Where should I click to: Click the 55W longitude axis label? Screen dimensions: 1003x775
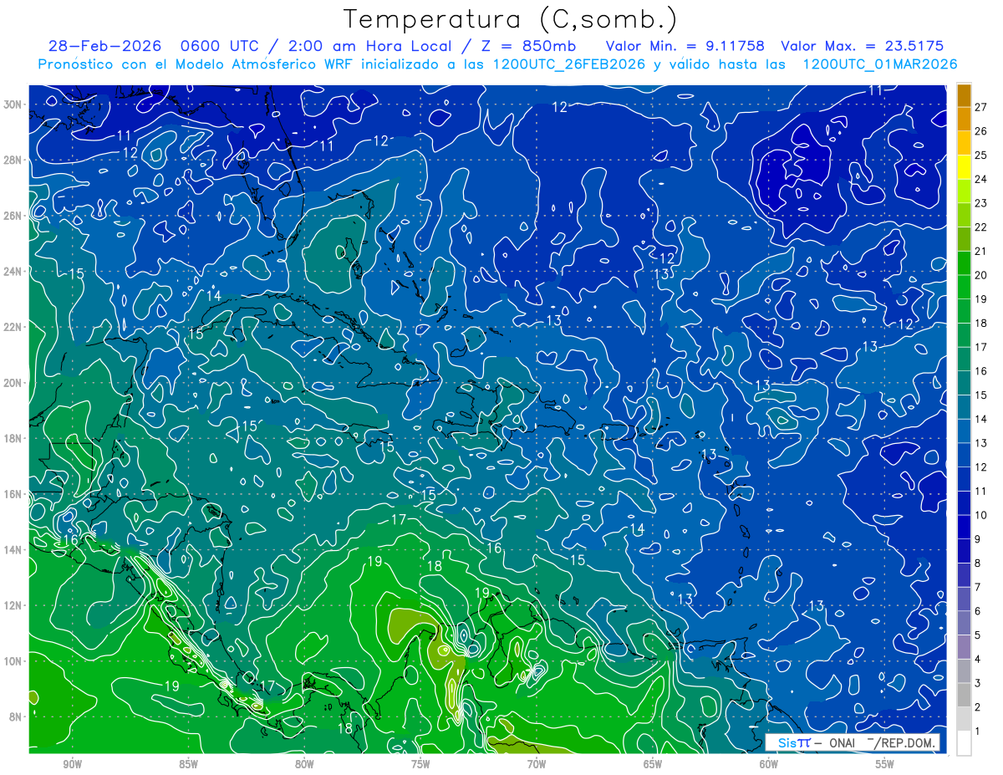(885, 764)
